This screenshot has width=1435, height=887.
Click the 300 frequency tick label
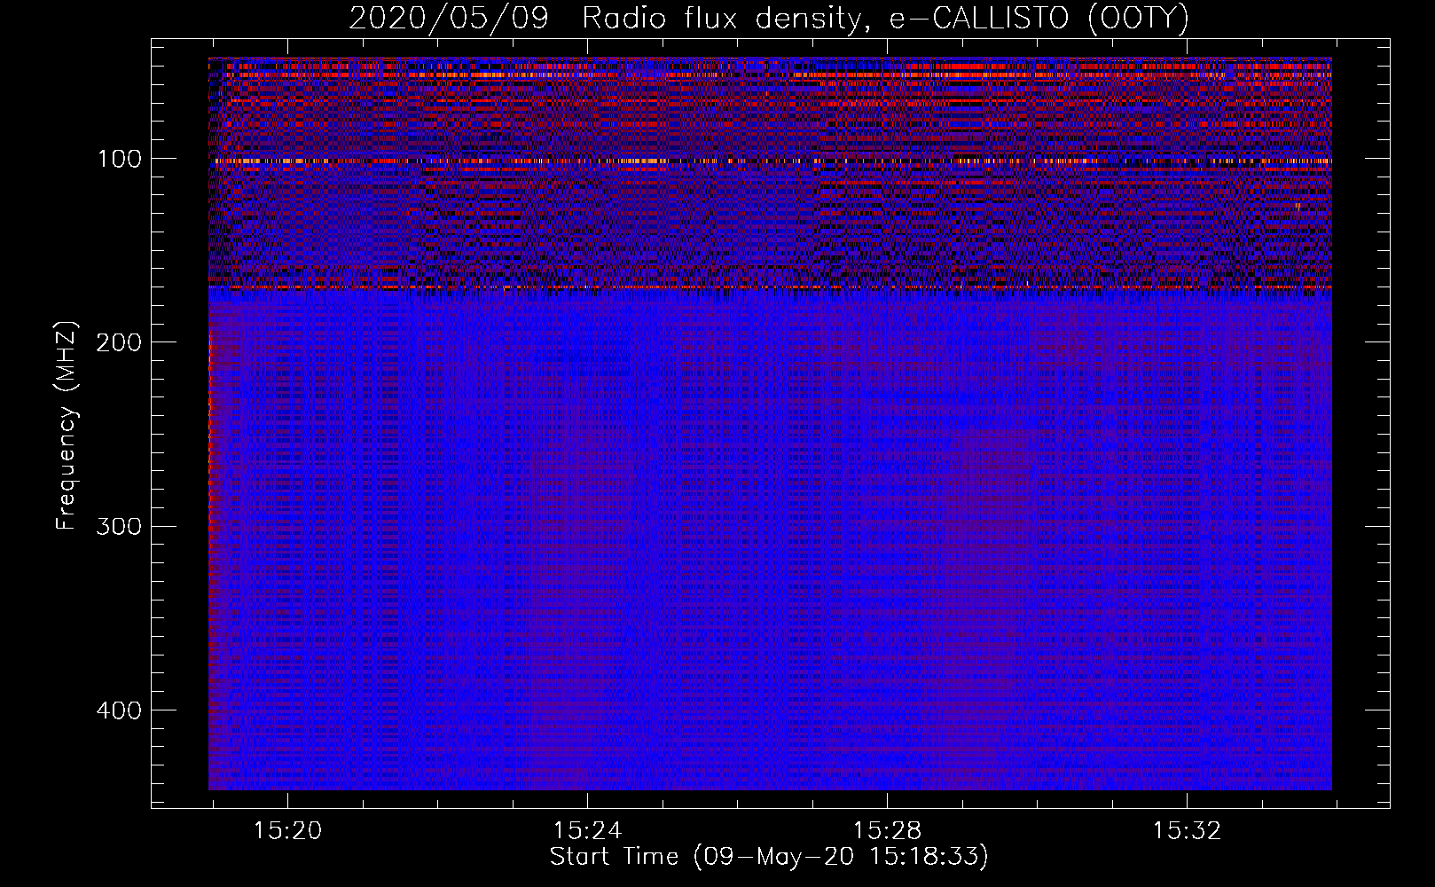(x=118, y=526)
